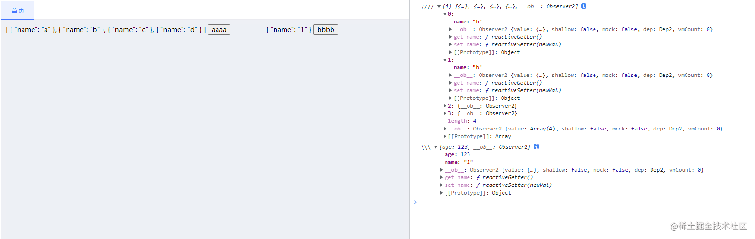Select name: "b" under array item 1
Viewport: 755px width, 239px height.
(468, 68)
